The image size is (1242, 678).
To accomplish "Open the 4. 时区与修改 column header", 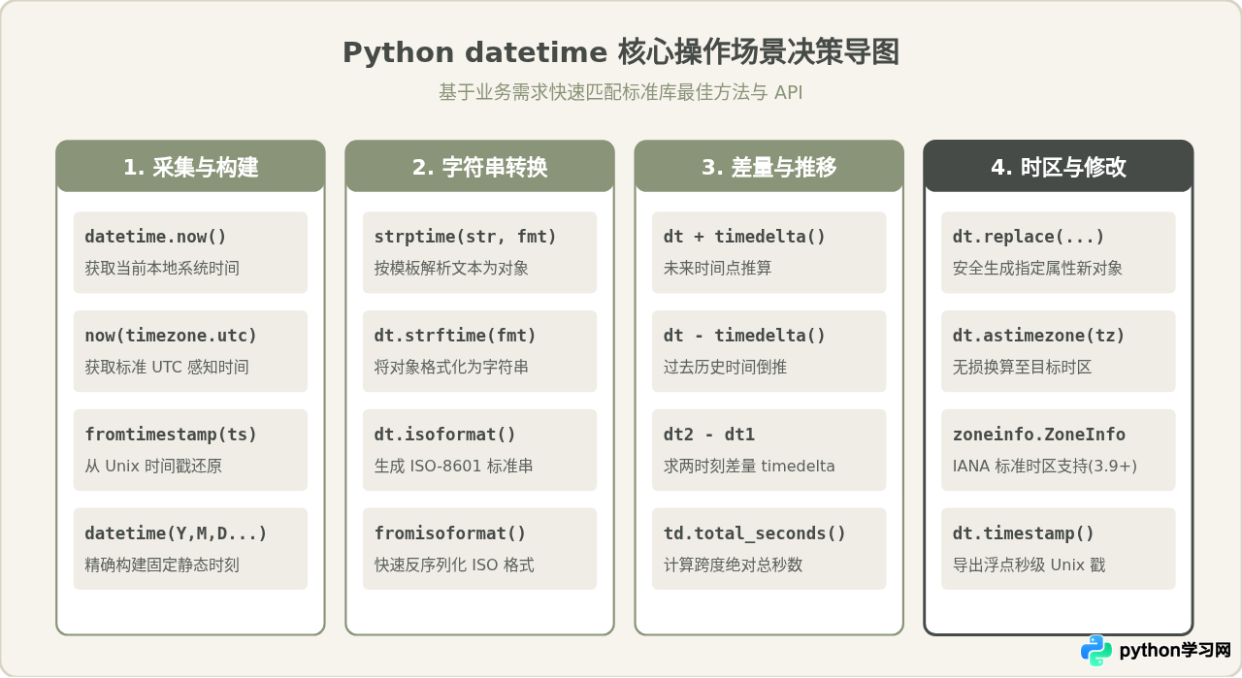I will 1059,167.
